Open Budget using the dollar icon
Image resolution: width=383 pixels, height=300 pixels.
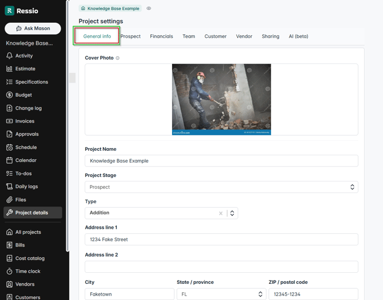pyautogui.click(x=9, y=95)
